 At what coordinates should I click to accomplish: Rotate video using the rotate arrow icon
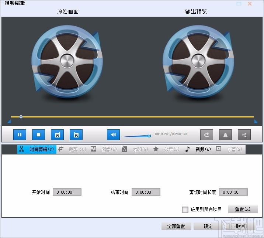coord(206,135)
